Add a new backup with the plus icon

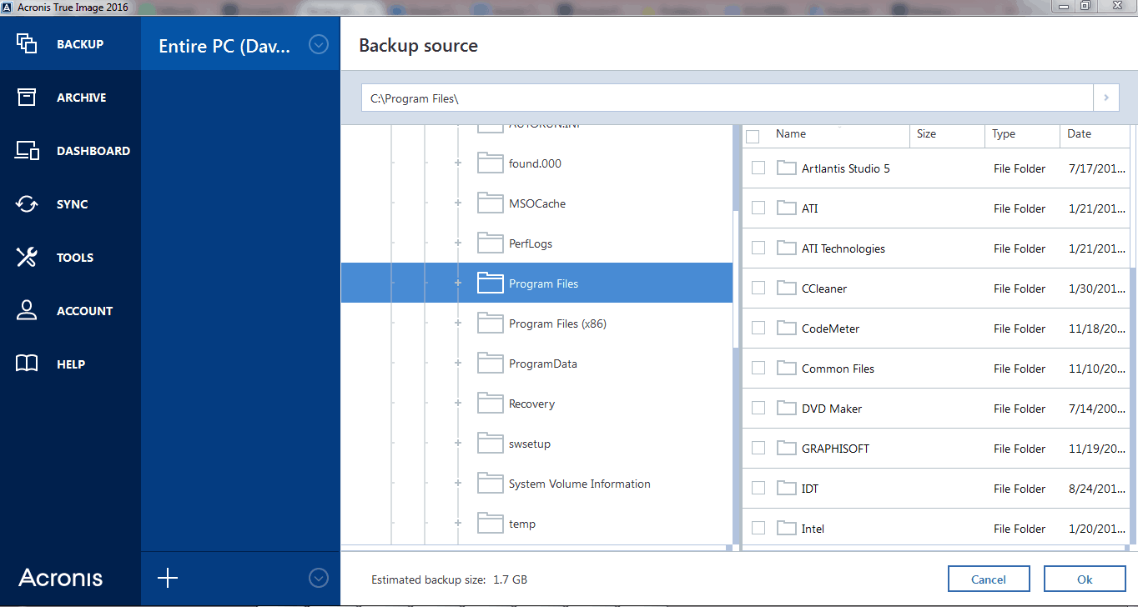(168, 578)
